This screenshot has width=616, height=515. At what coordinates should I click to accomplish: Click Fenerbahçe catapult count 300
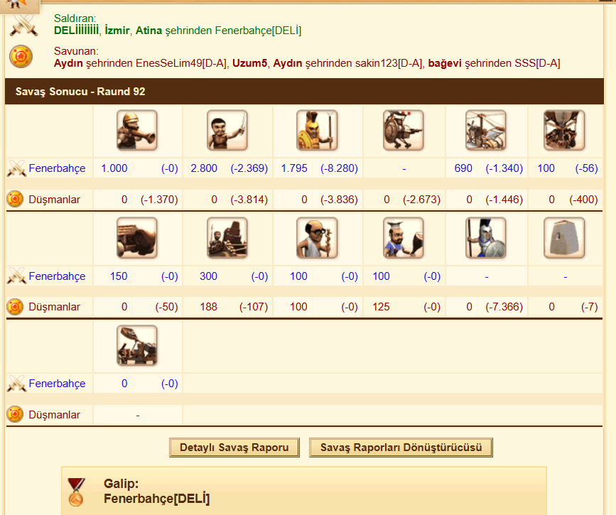click(208, 276)
